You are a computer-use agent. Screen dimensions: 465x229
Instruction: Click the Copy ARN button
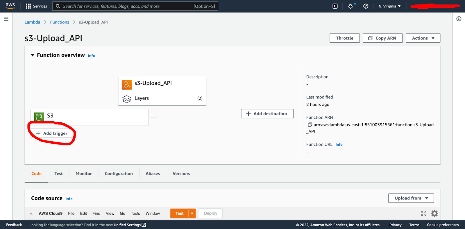382,38
